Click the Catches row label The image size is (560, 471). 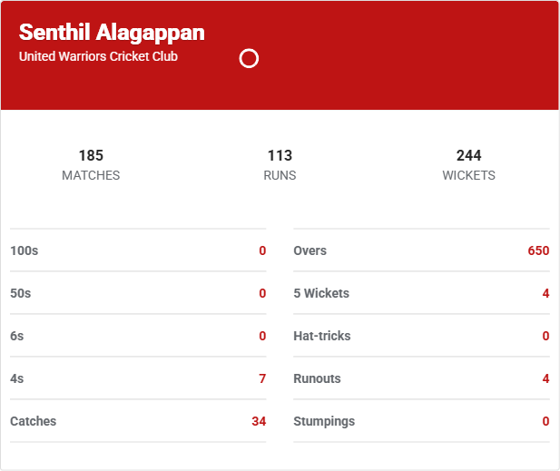point(33,421)
